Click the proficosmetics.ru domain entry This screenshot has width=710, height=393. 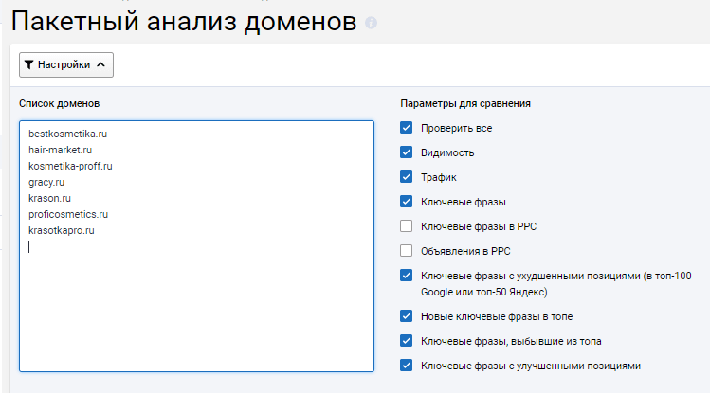[68, 214]
